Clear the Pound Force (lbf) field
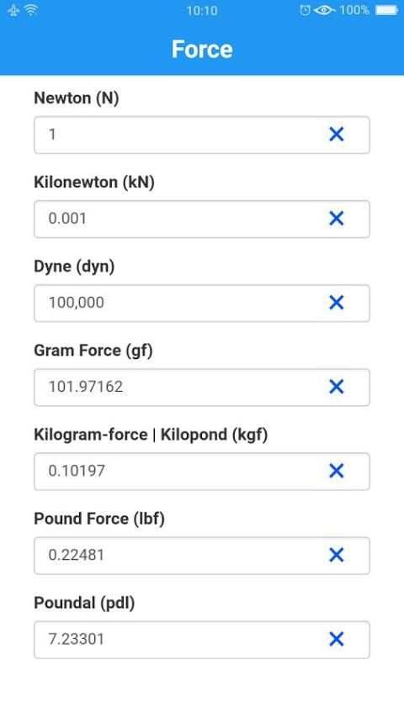Image resolution: width=404 pixels, height=718 pixels. 336,555
